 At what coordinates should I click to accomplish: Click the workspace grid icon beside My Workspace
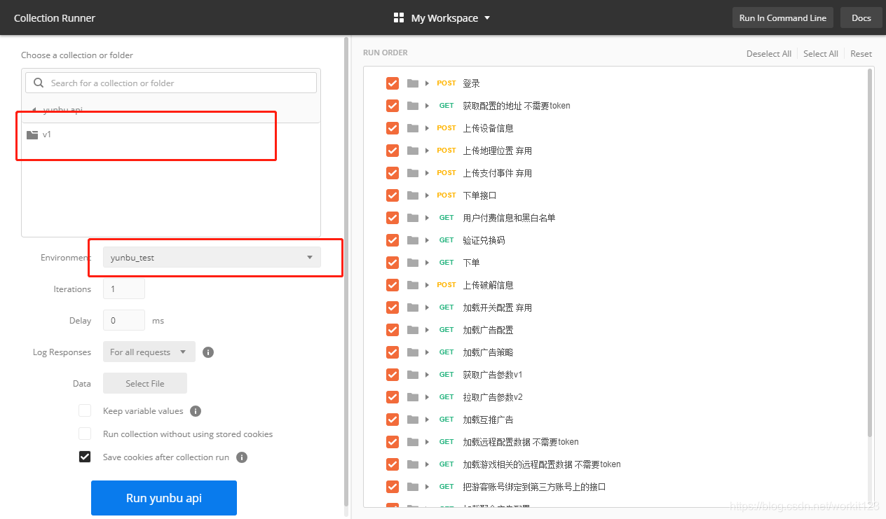click(x=399, y=18)
